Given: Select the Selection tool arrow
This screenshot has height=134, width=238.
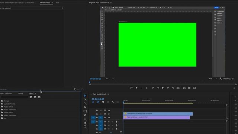Looking at the screenshot, I should click(x=85, y=96).
